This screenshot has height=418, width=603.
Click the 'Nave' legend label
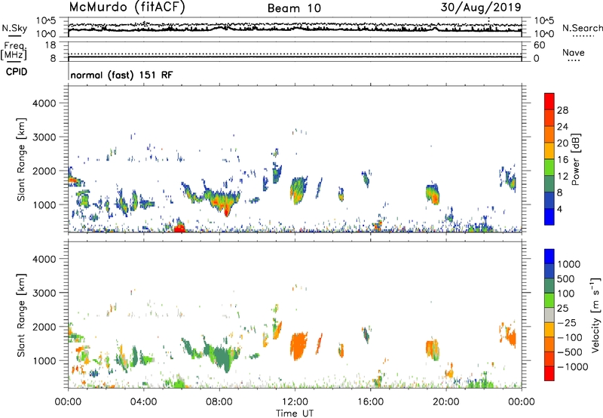[574, 53]
